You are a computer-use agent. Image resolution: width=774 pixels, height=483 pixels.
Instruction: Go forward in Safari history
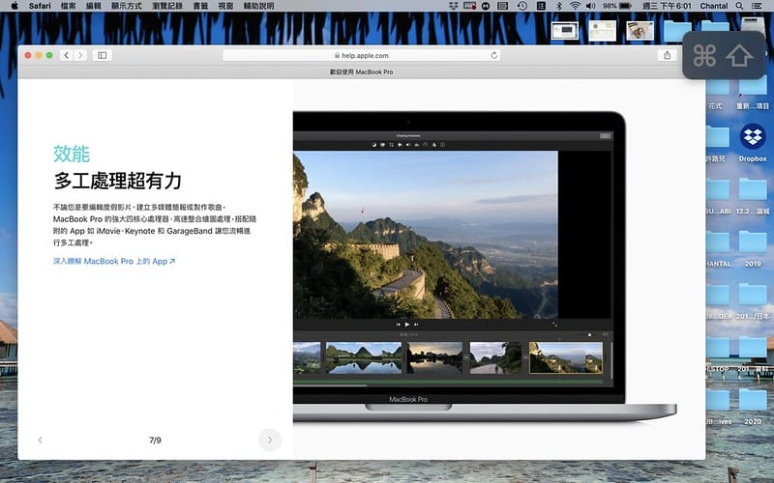[x=80, y=55]
